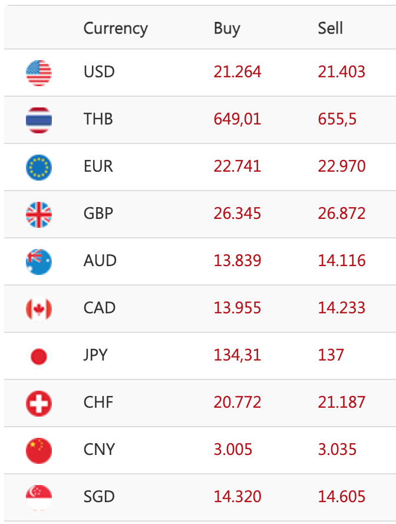Select the Singapore flag icon
Viewport: 396px width, 524px height.
(39, 497)
